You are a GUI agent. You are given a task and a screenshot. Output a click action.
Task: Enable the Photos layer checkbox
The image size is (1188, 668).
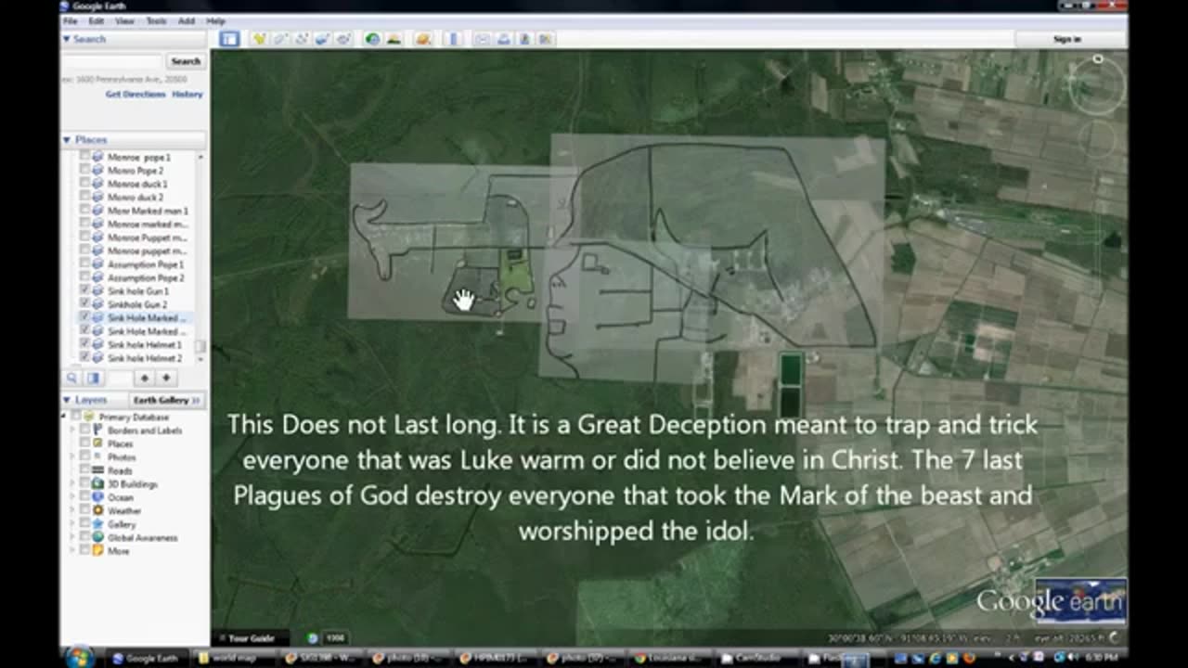85,457
